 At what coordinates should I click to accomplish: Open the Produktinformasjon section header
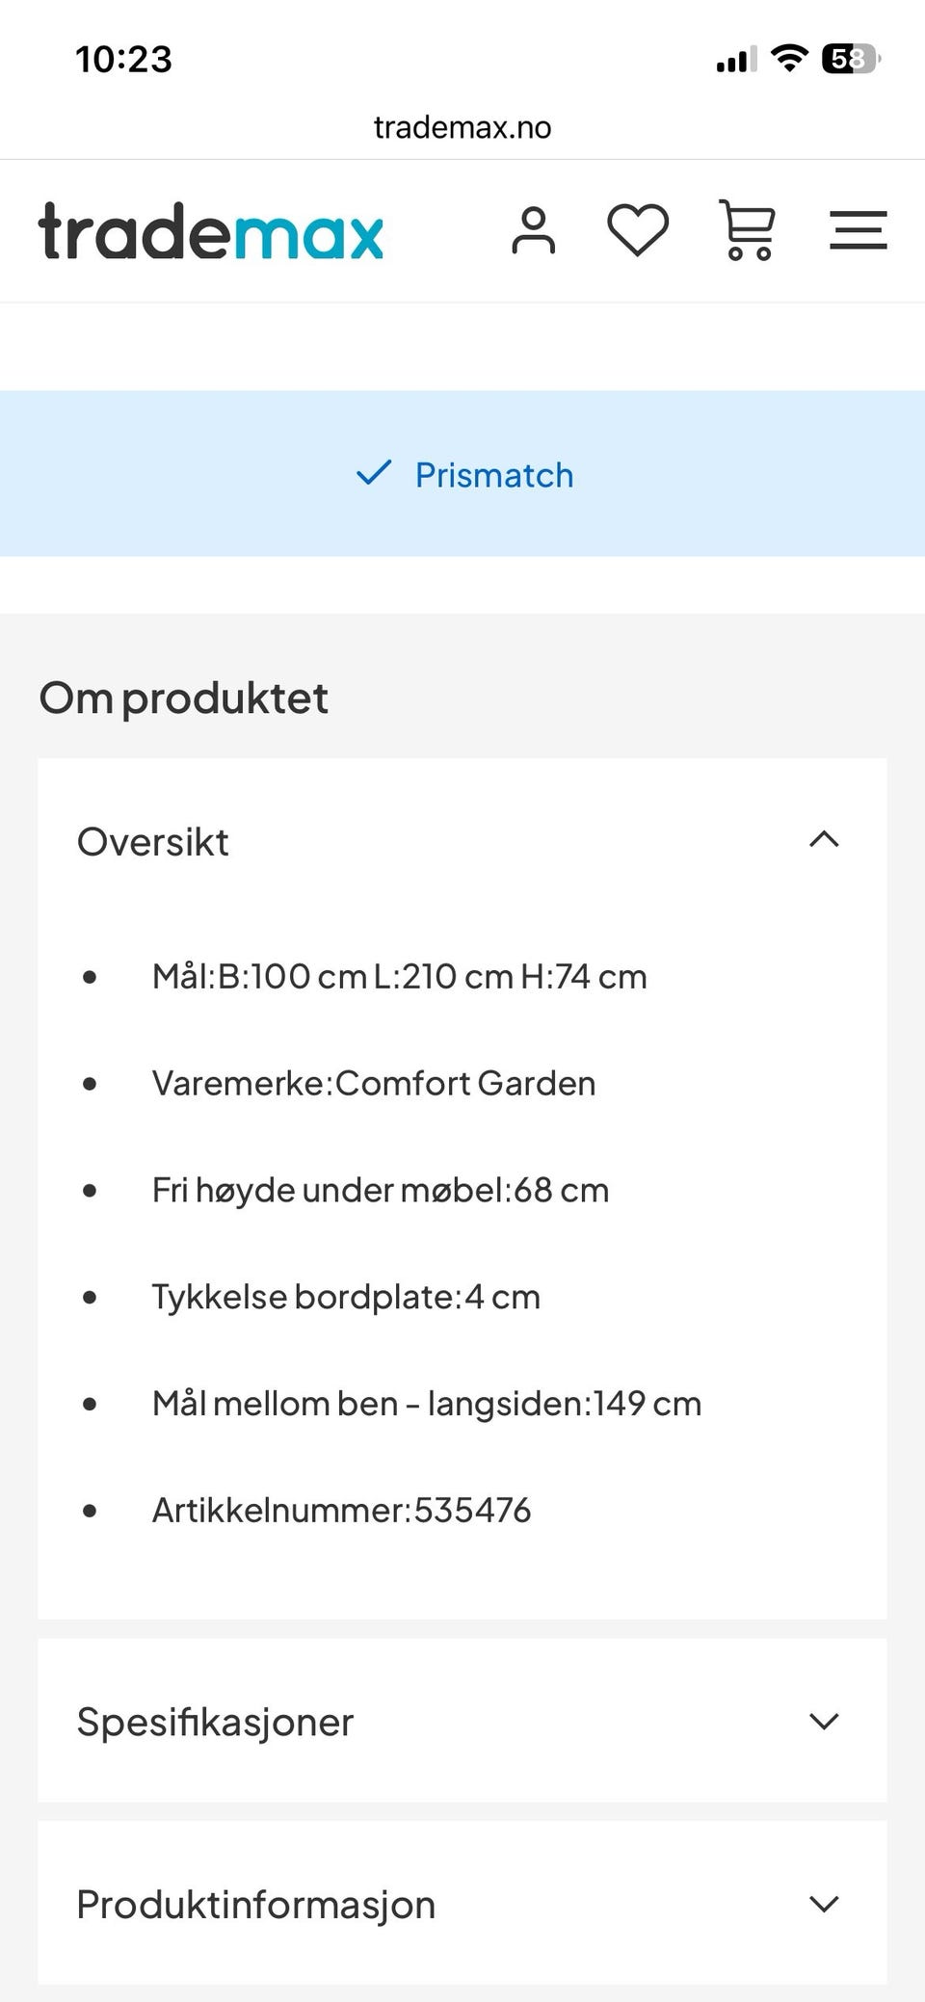click(462, 1904)
